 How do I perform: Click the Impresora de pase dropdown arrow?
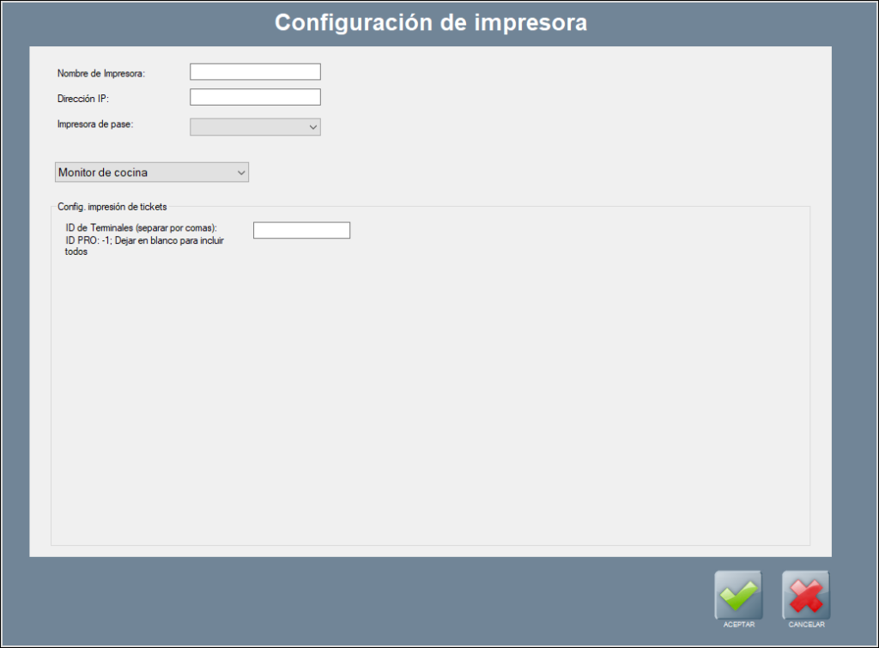coord(312,127)
